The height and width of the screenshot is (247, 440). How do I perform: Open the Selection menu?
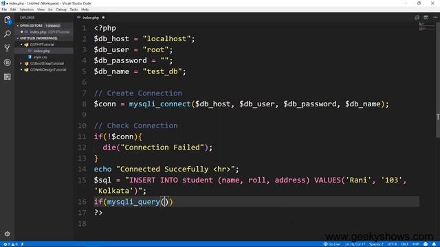26,10
